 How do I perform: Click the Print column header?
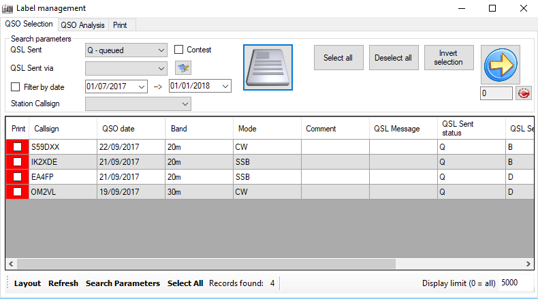click(x=18, y=129)
